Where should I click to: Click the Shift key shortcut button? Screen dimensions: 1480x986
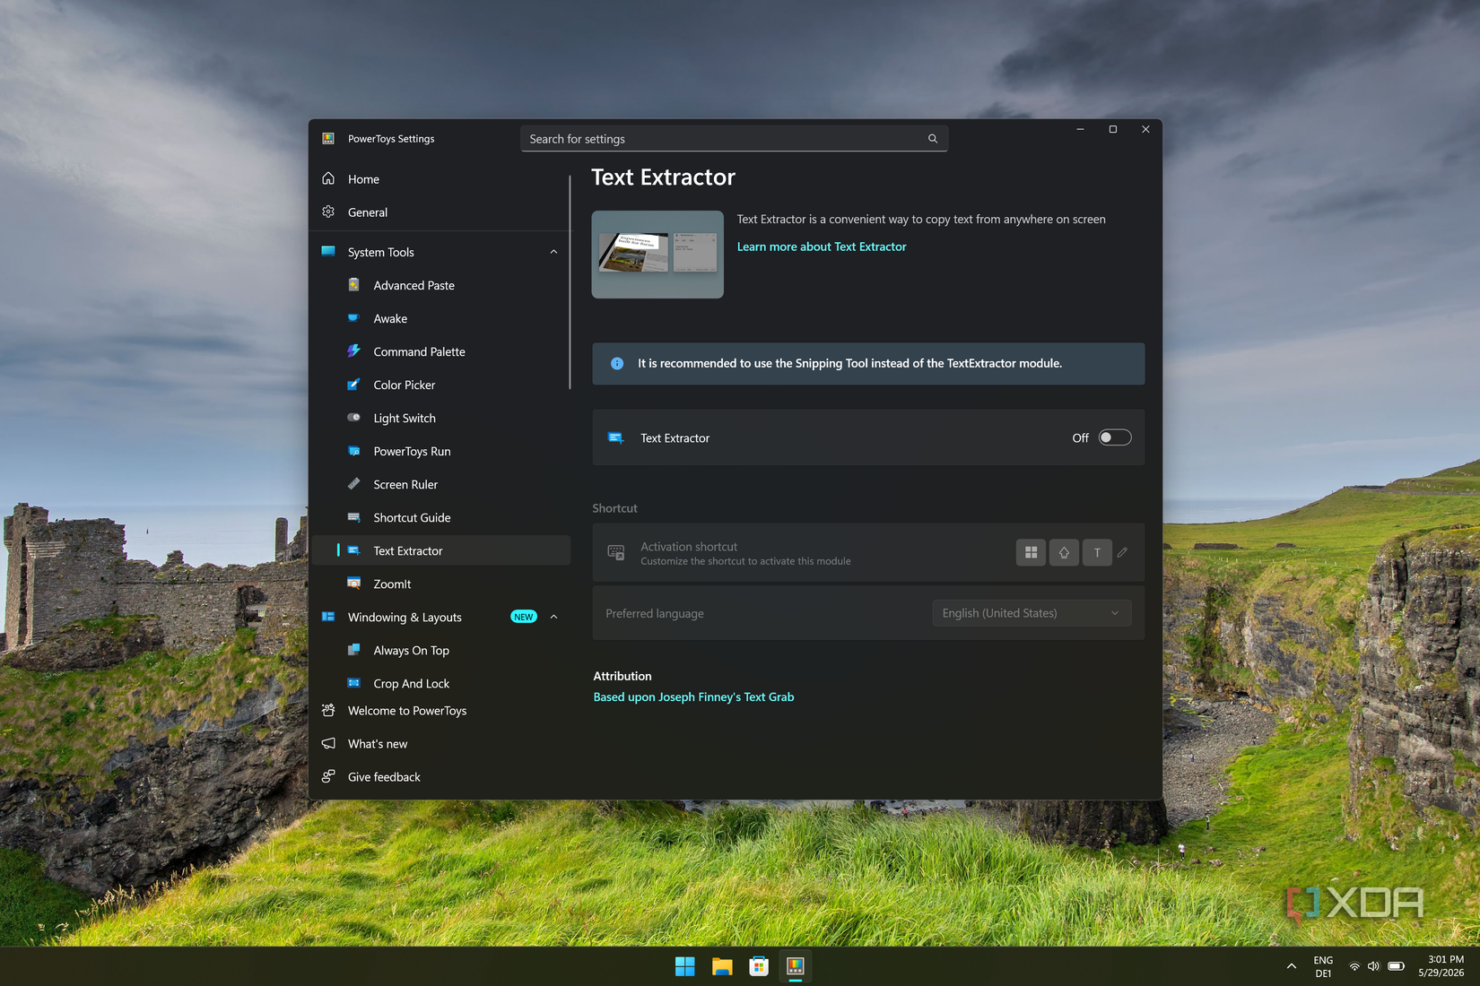[1064, 552]
